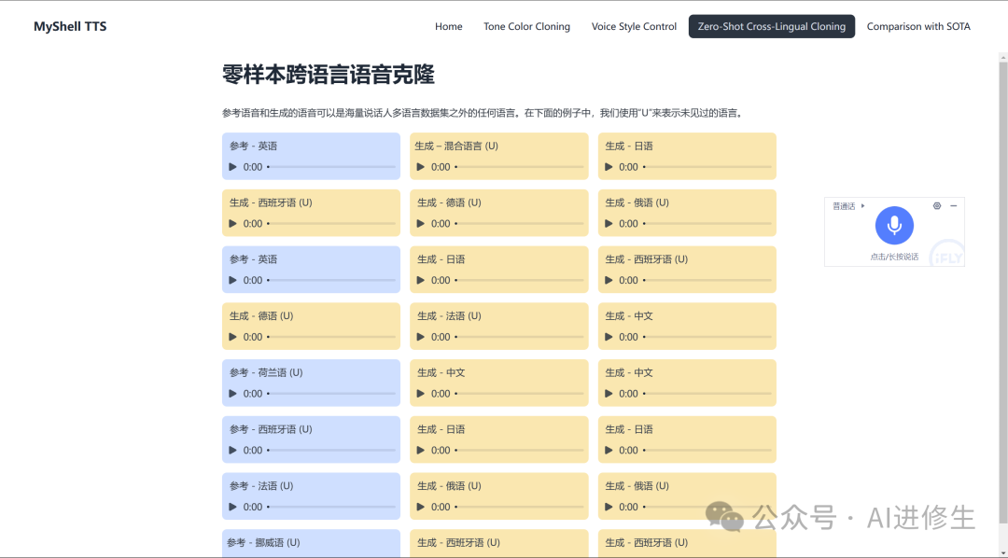The image size is (1008, 558).
Task: Play the 生成 - 法语 (U) audio
Action: [421, 337]
